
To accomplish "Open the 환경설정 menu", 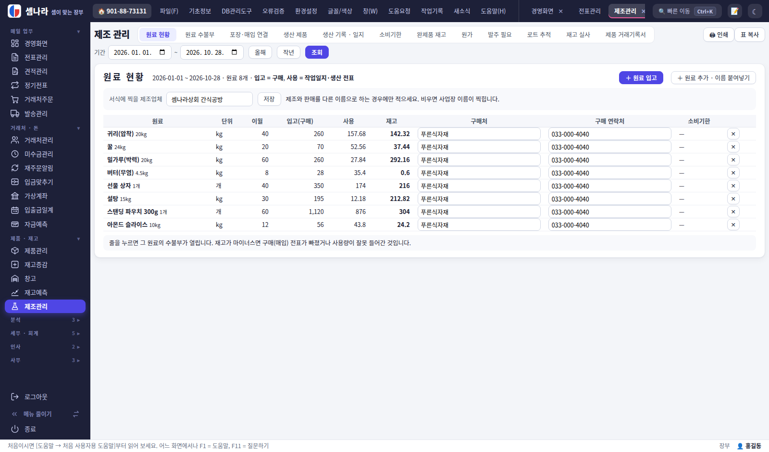I will (306, 11).
